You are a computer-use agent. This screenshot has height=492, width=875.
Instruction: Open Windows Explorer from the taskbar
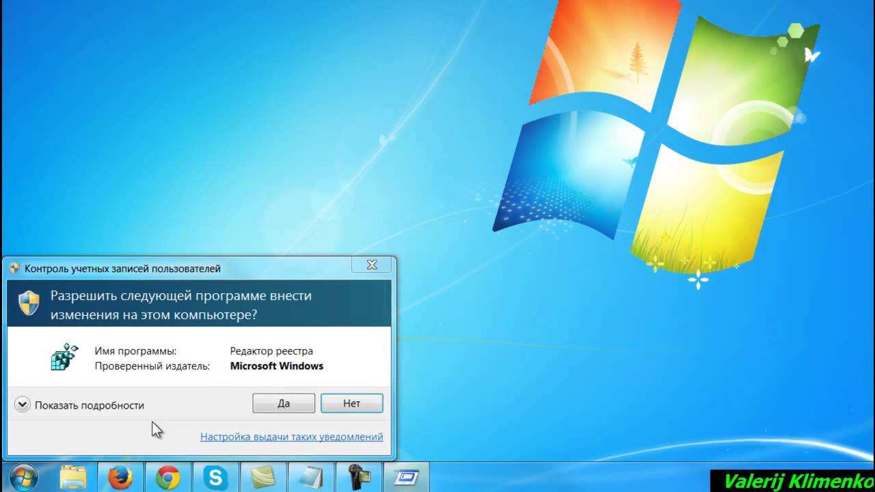73,477
